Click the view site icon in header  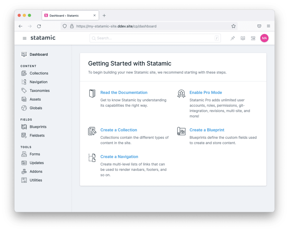coord(253,38)
